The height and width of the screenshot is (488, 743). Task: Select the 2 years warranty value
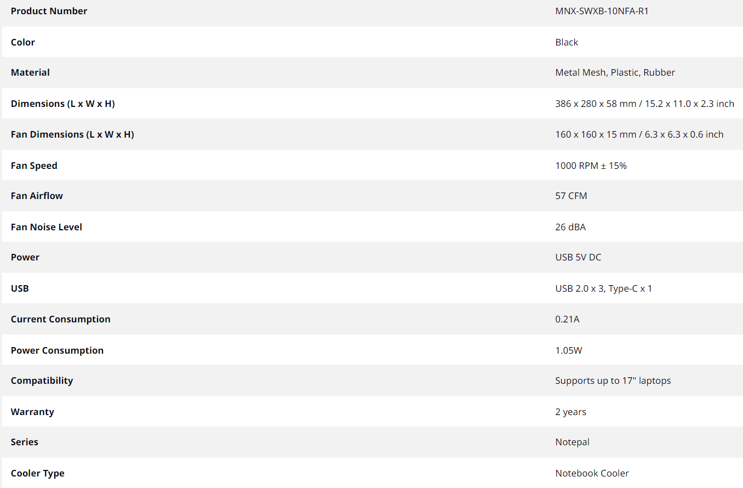570,412
